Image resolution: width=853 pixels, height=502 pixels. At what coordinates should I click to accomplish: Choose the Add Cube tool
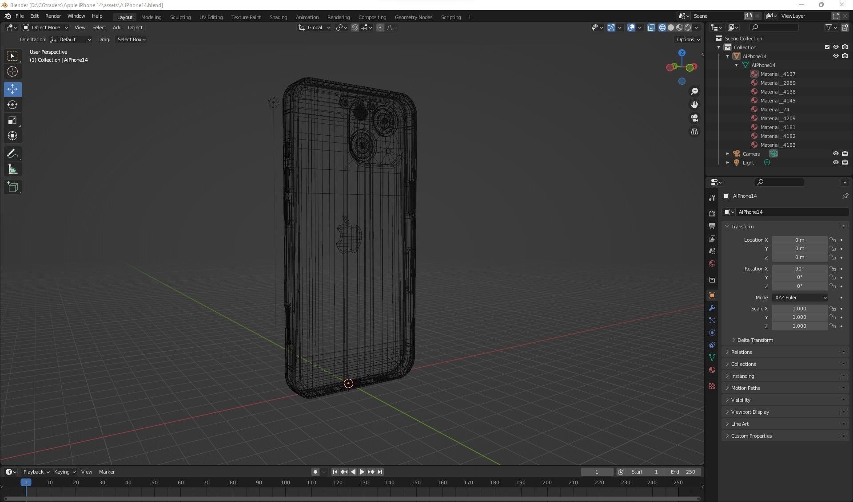point(12,187)
